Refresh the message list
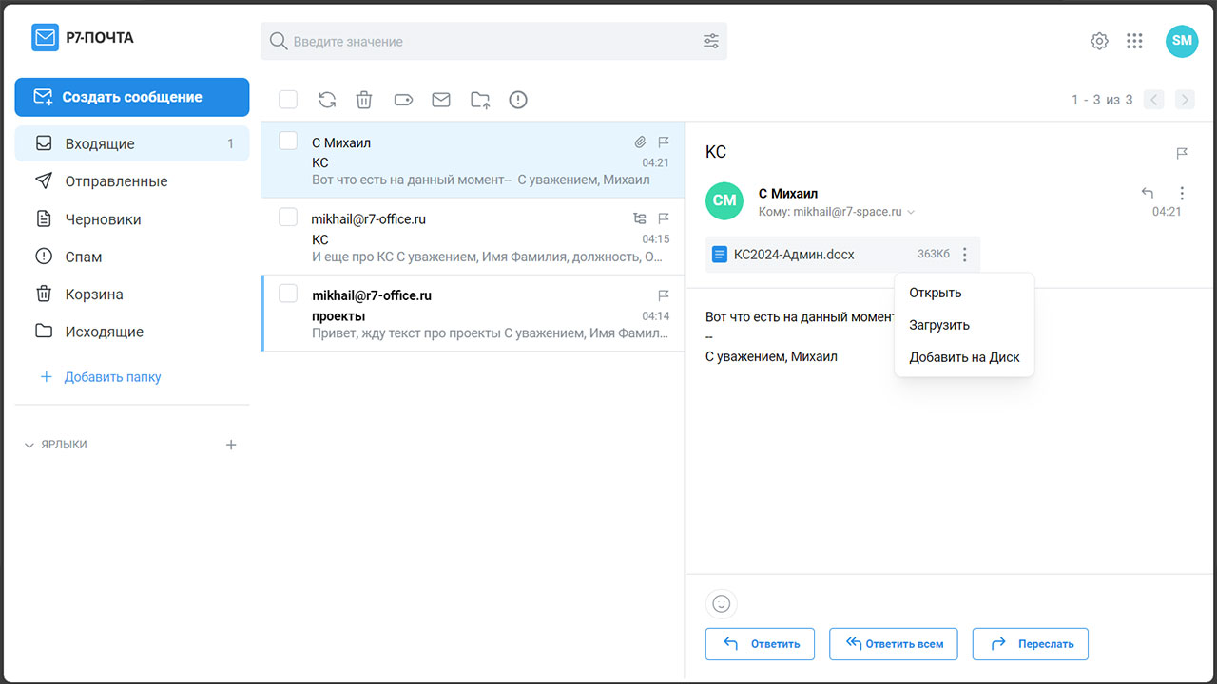The width and height of the screenshot is (1217, 684). pyautogui.click(x=327, y=100)
